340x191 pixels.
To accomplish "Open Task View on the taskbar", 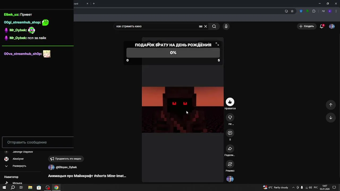I will pos(21,188).
